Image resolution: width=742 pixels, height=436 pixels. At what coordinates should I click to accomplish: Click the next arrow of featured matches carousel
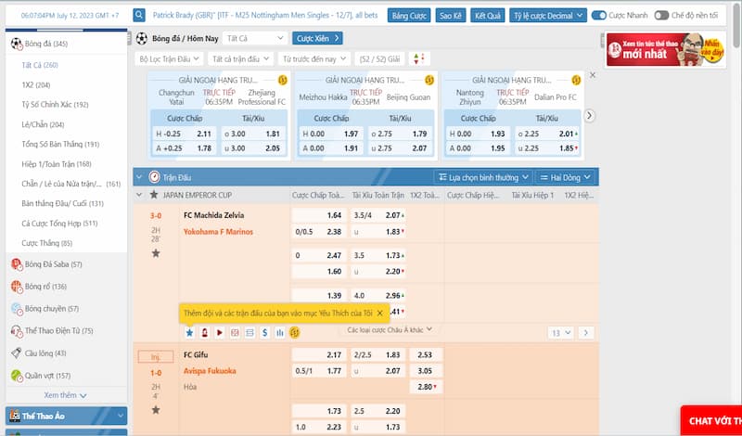589,115
